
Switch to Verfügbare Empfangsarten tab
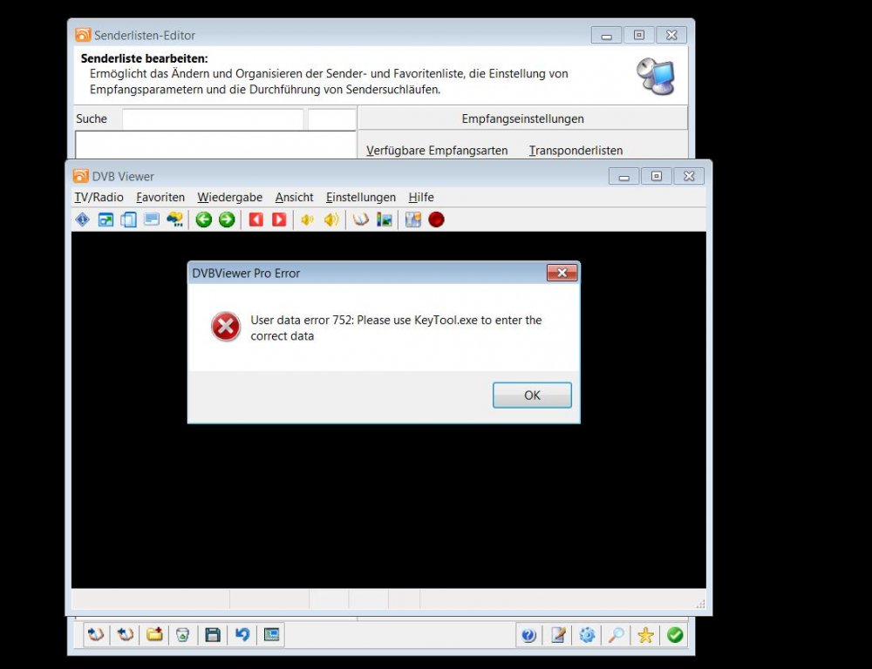tap(437, 151)
